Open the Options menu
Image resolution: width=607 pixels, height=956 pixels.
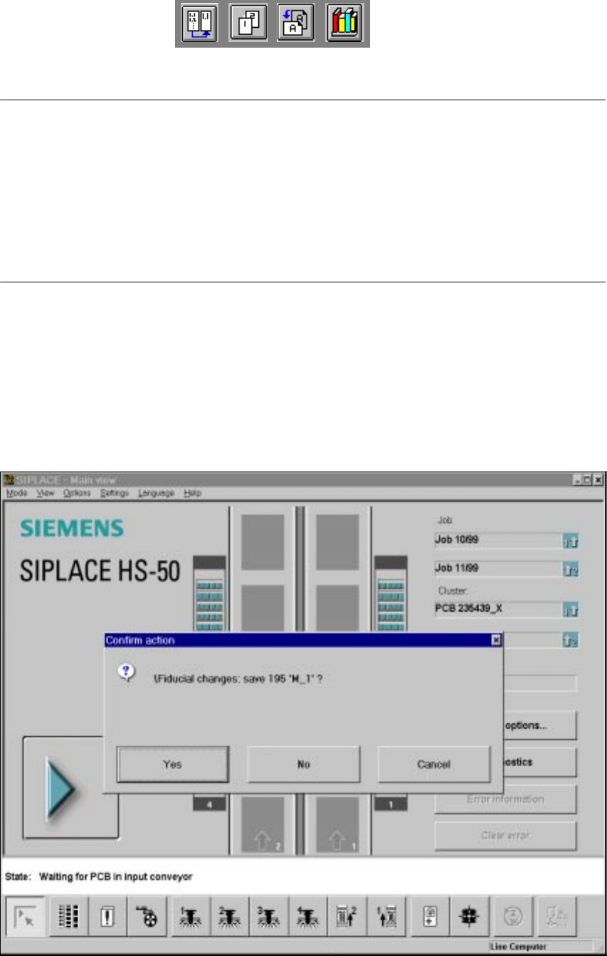pos(76,493)
